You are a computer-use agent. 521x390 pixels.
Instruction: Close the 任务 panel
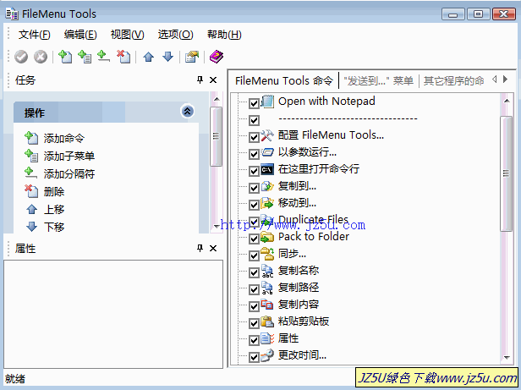(213, 80)
